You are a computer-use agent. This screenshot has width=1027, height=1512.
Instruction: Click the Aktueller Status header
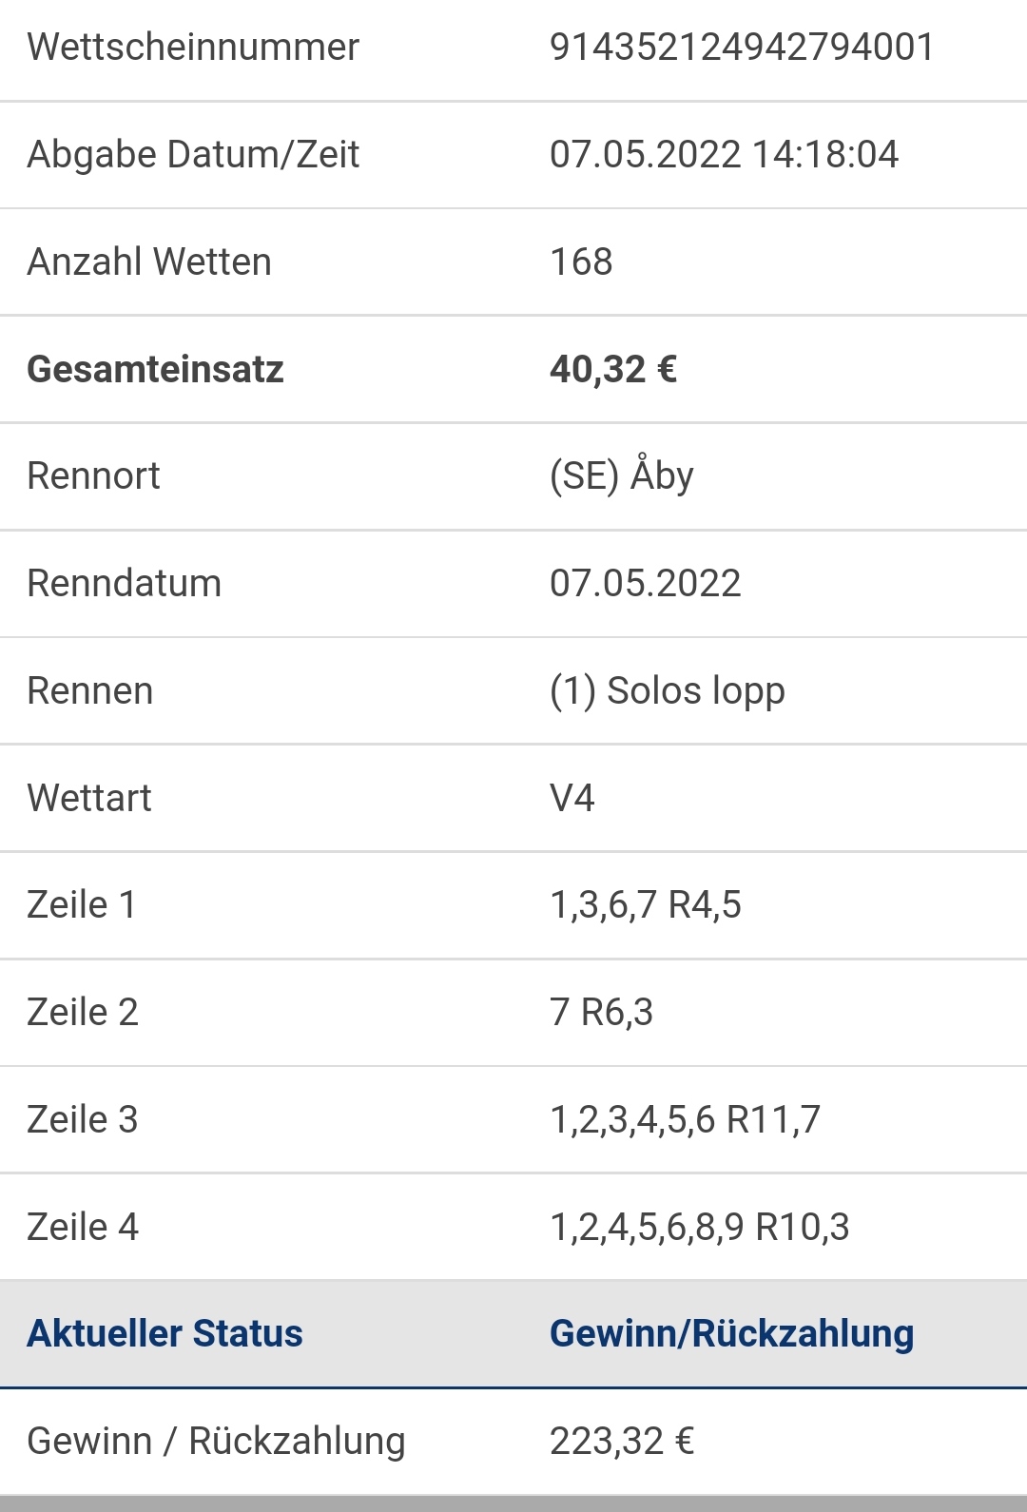pos(165,1333)
